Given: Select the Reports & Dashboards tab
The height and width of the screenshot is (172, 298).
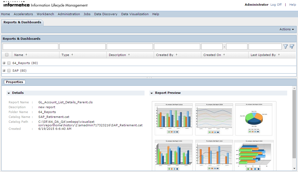Looking at the screenshot, I should (x=22, y=22).
